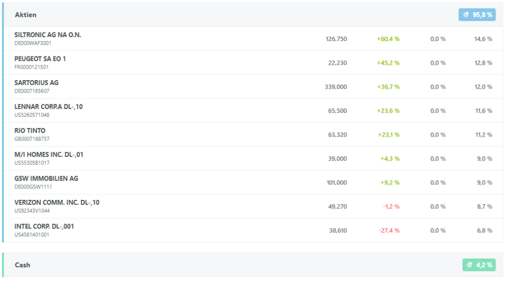Click the INTEL CORP. DL-,001 stock
This screenshot has height=281, width=507.
45,226
